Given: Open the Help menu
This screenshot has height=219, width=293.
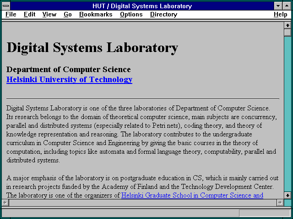Looking at the screenshot, I should point(281,15).
